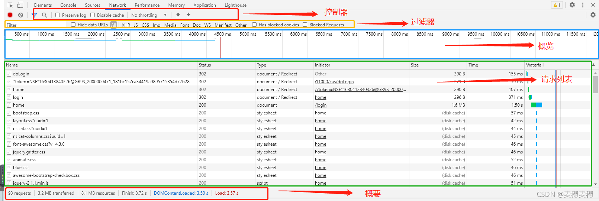The height and width of the screenshot is (201, 599).
Task: Filter requests by XHR
Action: [126, 25]
